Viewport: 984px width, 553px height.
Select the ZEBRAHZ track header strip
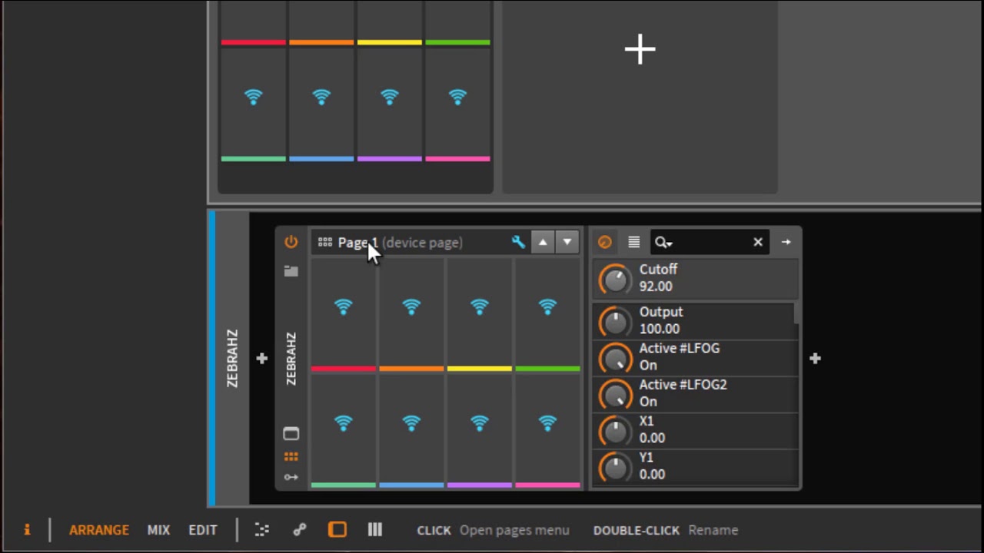pos(232,359)
